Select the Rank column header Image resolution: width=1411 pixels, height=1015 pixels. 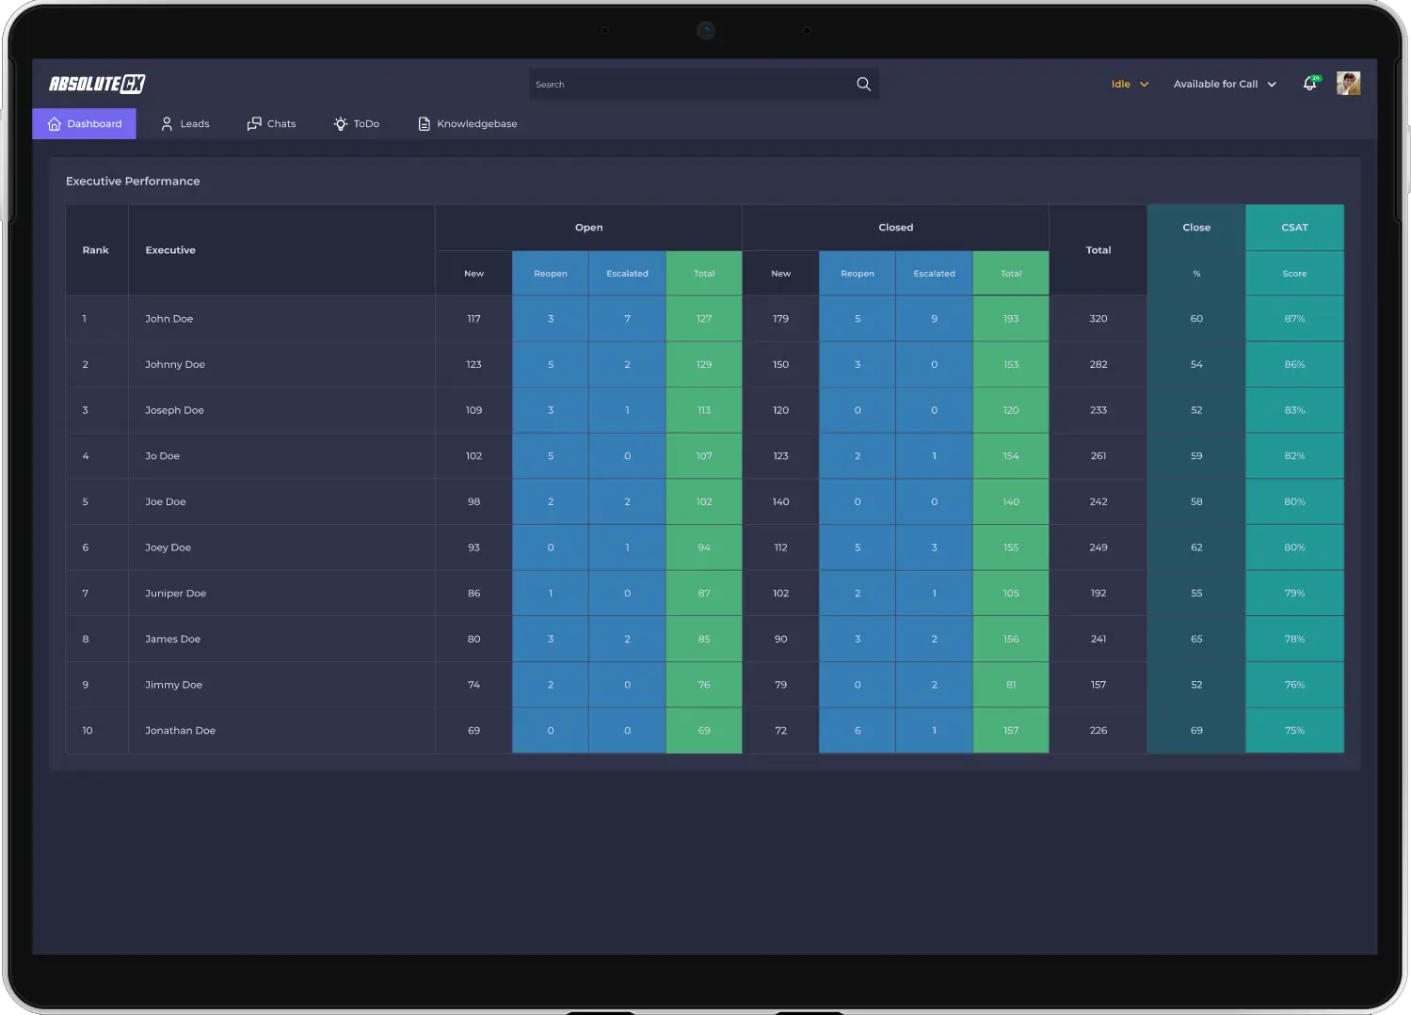(95, 250)
